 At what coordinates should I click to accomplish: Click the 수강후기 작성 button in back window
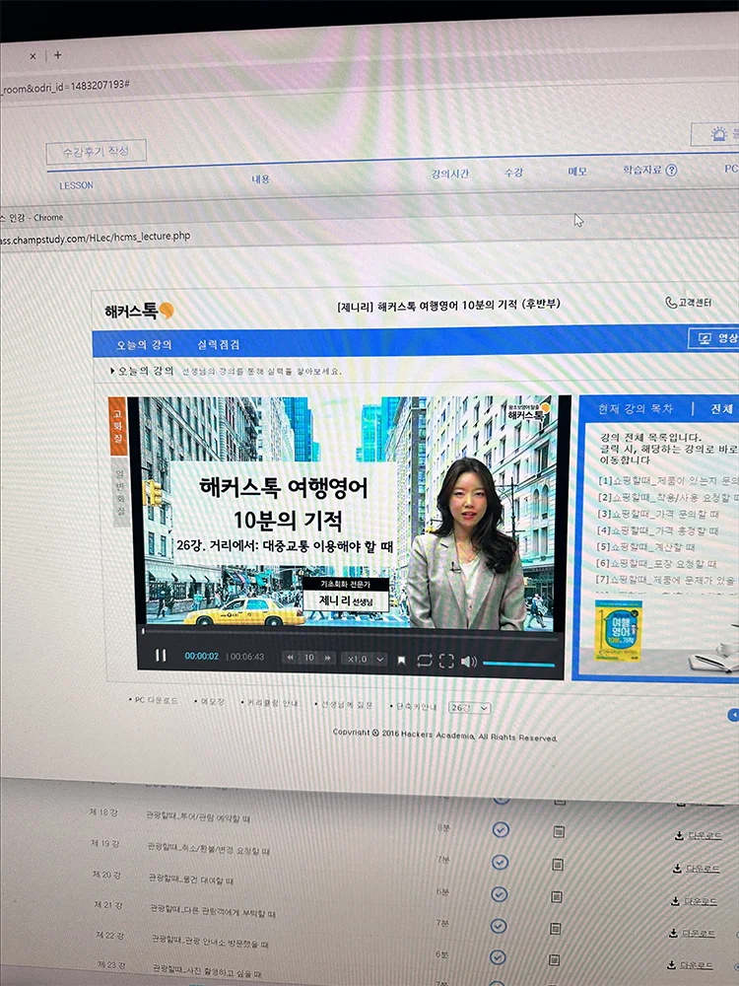[97, 152]
